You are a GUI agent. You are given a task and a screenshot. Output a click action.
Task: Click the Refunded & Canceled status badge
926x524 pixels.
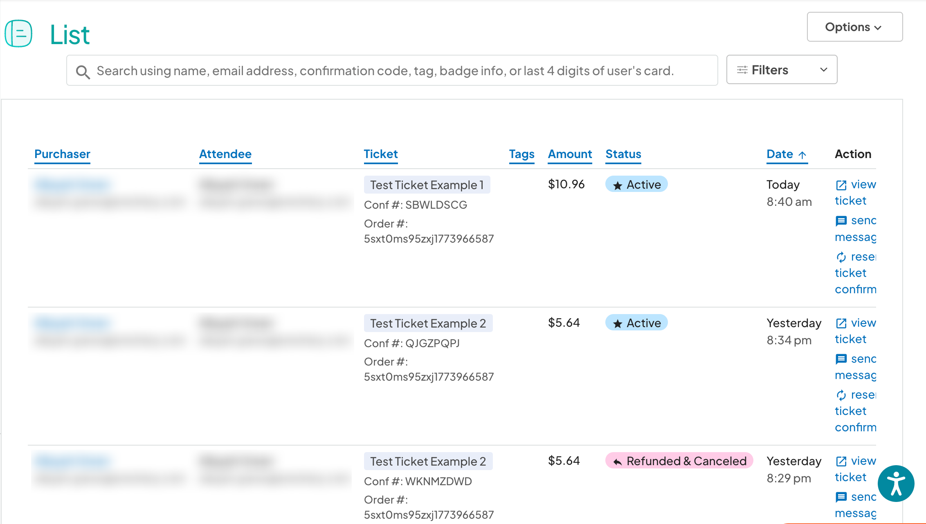point(679,461)
